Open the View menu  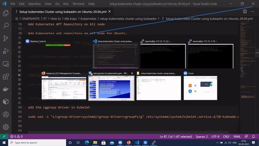click(x=48, y=4)
